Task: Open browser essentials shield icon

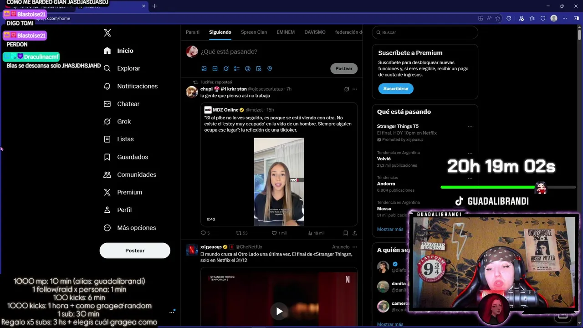Action: [543, 18]
